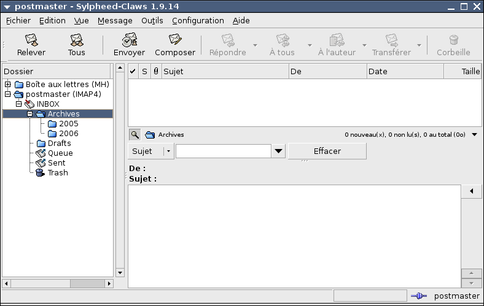Collapse the INBOX subtree
The height and width of the screenshot is (306, 484).
tap(19, 104)
